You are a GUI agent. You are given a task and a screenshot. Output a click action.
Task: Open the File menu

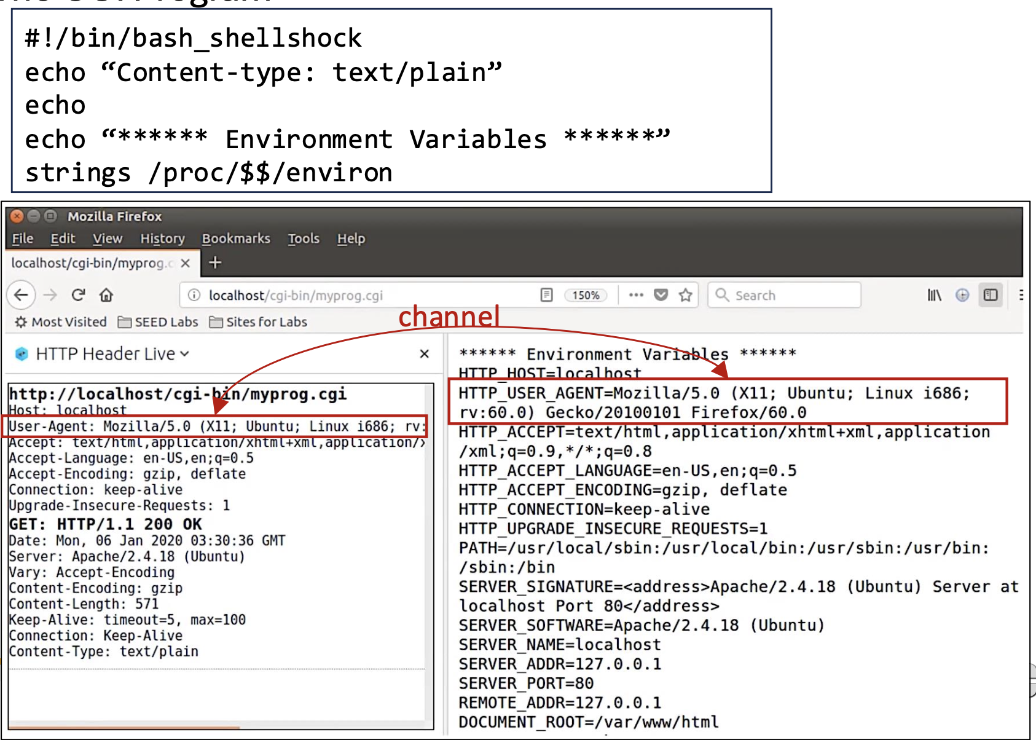click(23, 238)
